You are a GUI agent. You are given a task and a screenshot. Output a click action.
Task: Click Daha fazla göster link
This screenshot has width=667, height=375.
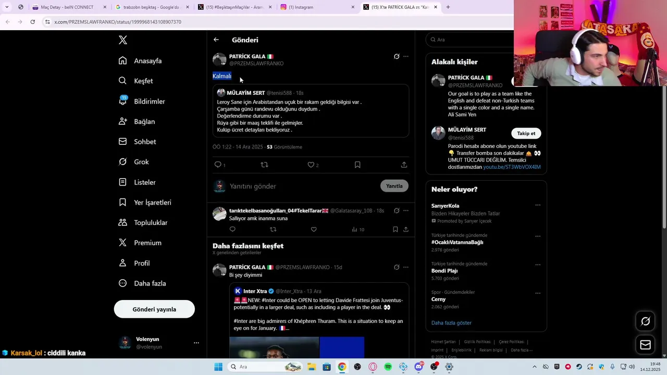coord(451,323)
